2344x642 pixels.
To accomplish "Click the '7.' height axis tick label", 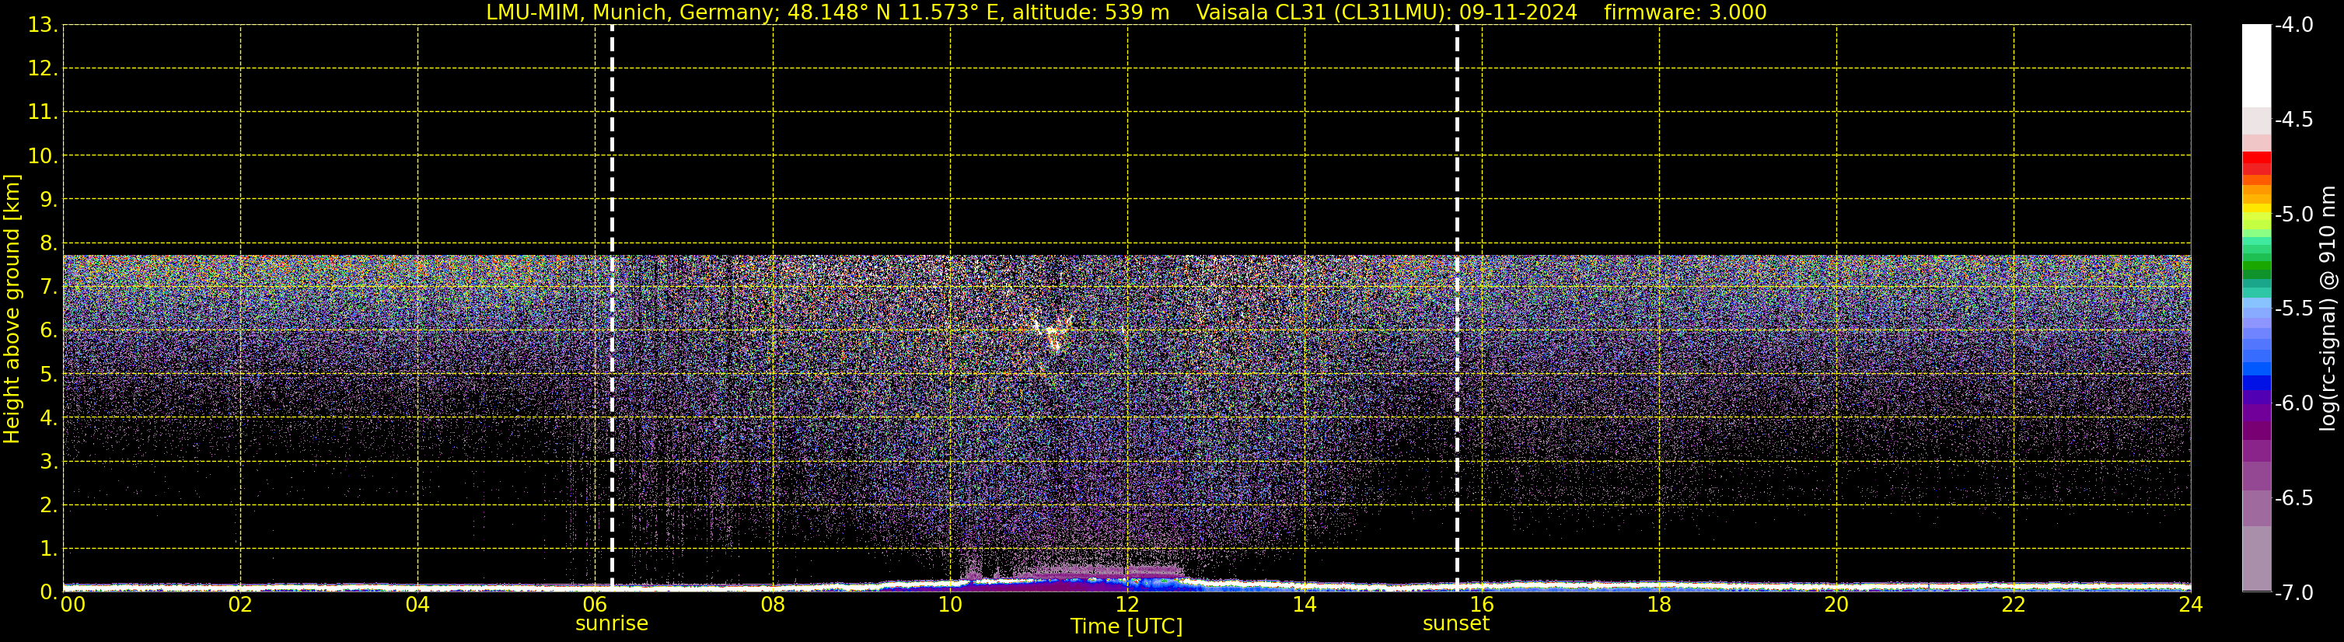I will pyautogui.click(x=48, y=287).
